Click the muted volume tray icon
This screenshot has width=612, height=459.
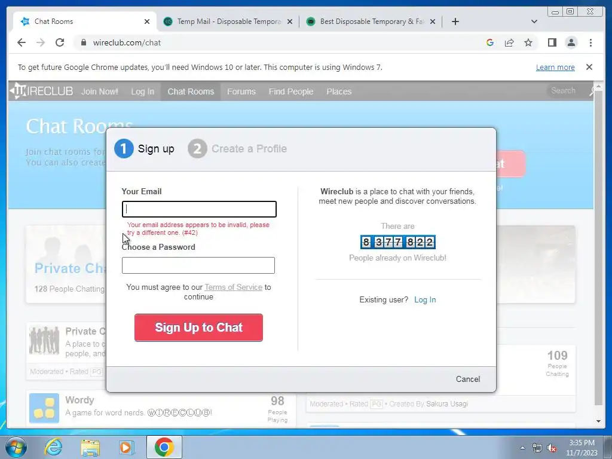(552, 448)
